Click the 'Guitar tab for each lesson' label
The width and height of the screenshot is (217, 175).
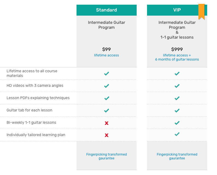click(29, 110)
